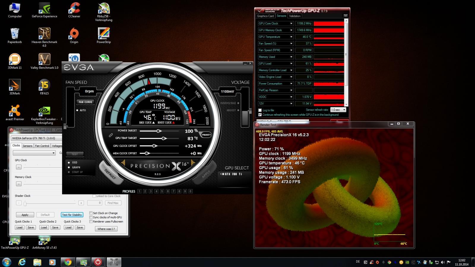Check Sync clocks of multi-GPU
The image size is (475, 267).
tap(91, 217)
